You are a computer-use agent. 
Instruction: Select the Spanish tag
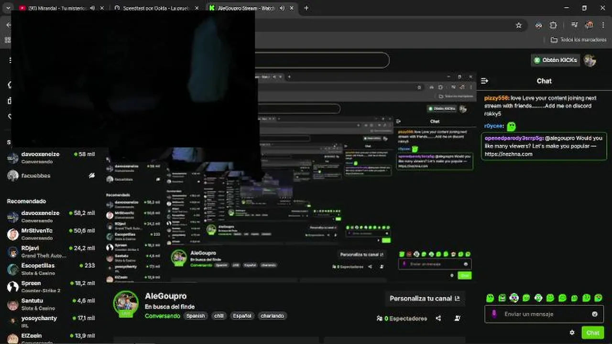196,316
